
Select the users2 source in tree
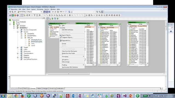tap(33, 45)
